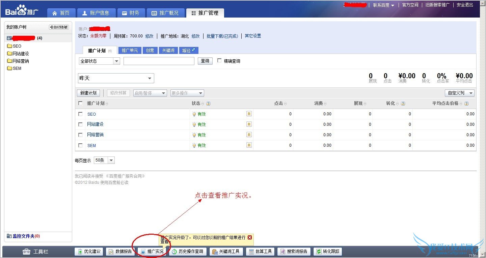Pause the 网络营销 plan using its pause icon
Image resolution: width=486 pixels, height=258 pixels.
[x=249, y=135]
